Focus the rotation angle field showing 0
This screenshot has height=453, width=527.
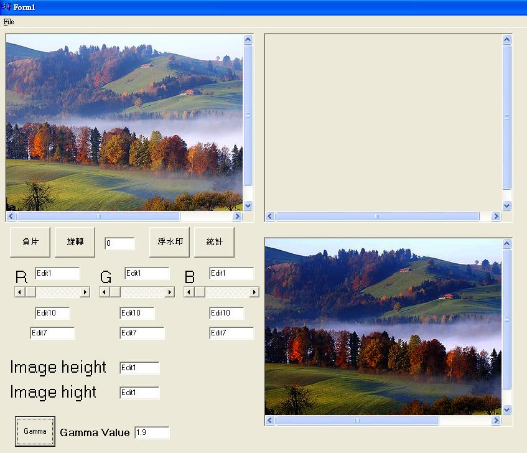tap(119, 243)
